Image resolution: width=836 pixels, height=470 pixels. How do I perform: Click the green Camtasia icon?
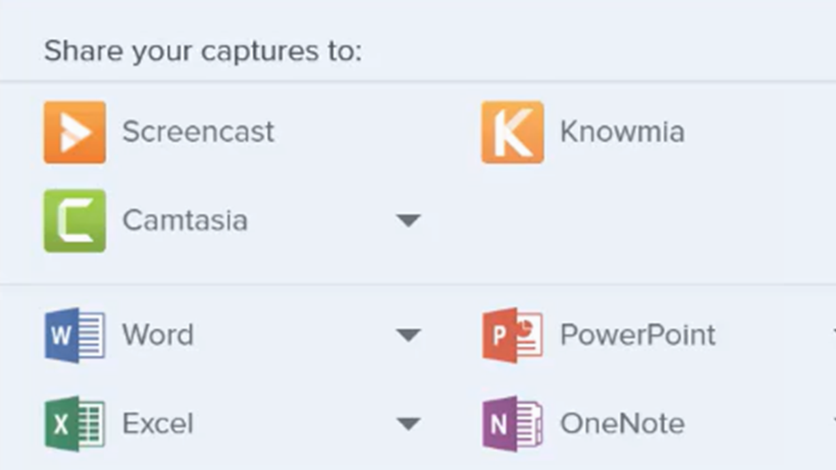[x=74, y=221]
